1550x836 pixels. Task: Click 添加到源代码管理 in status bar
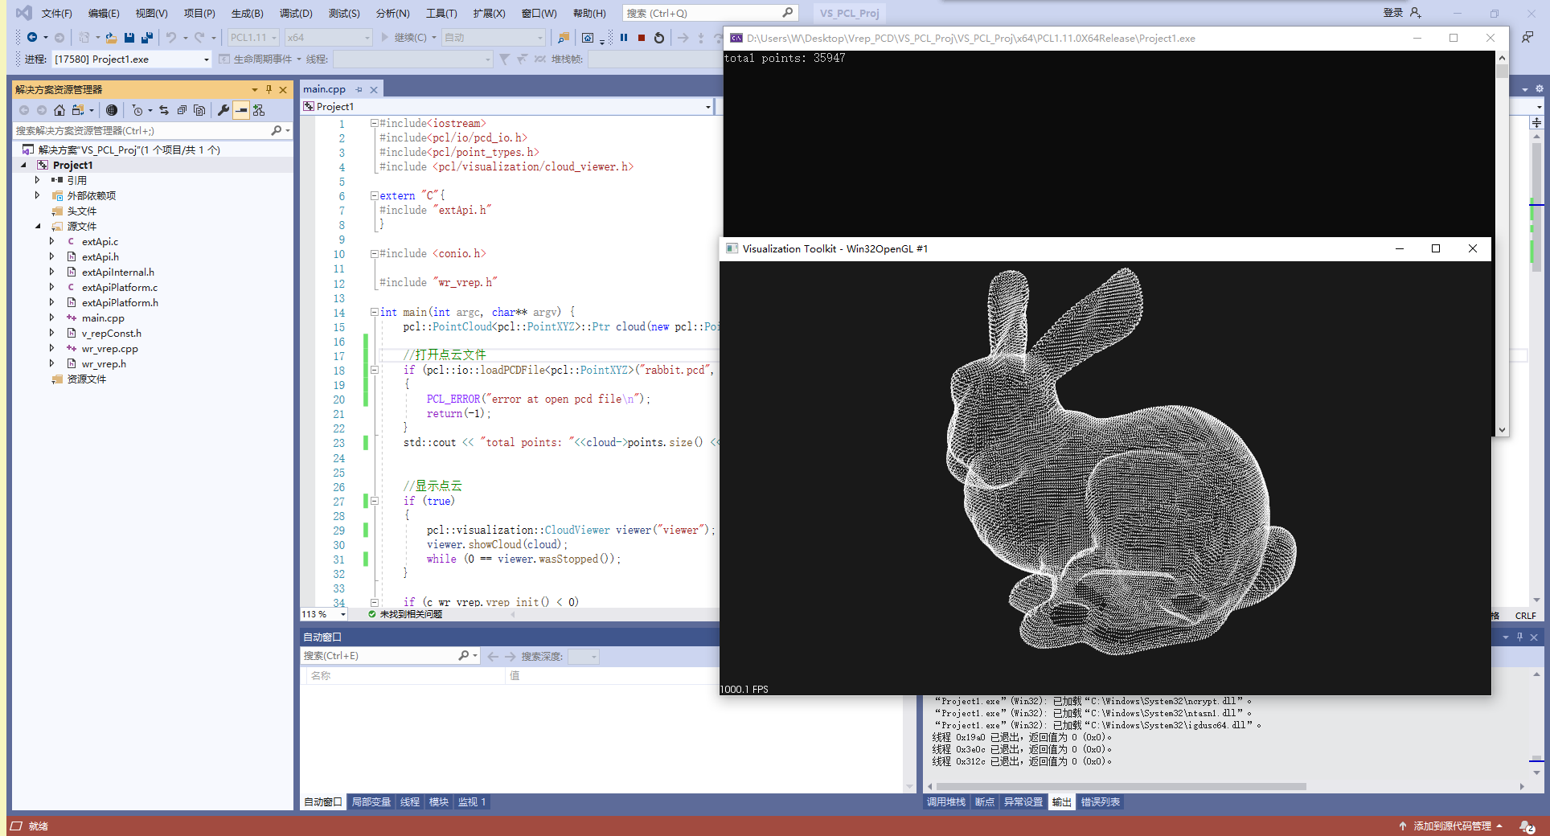pos(1451,826)
